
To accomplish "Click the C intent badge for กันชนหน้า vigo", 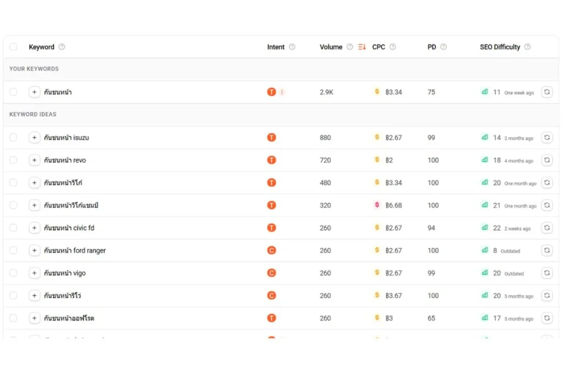I will (x=272, y=273).
